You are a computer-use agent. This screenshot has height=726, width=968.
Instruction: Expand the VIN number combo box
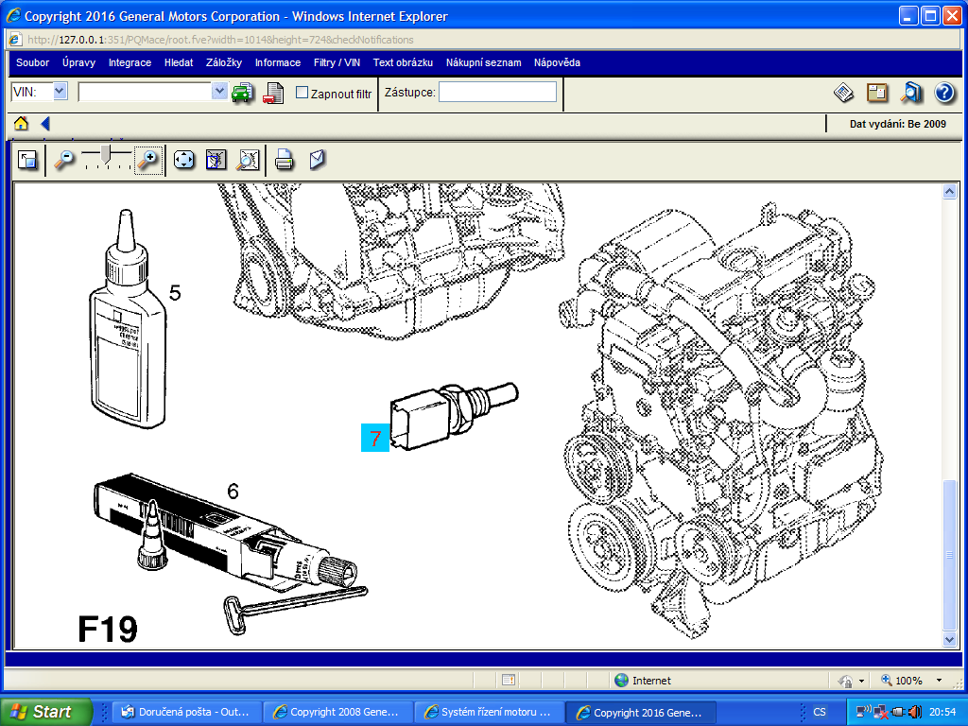click(219, 92)
